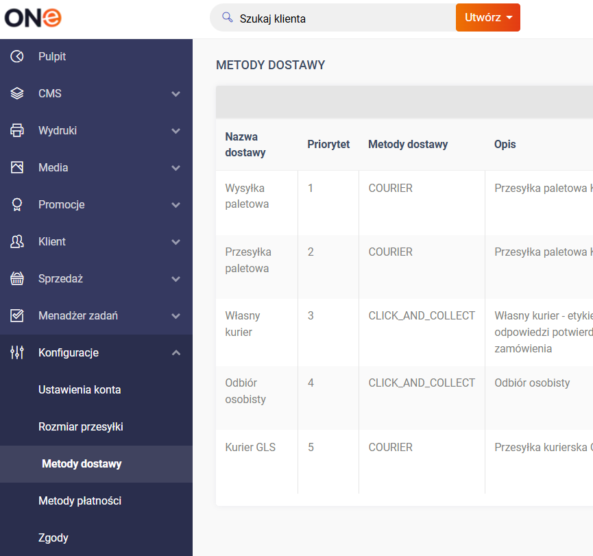Expand the Menadżer zadań chevron

[176, 316]
